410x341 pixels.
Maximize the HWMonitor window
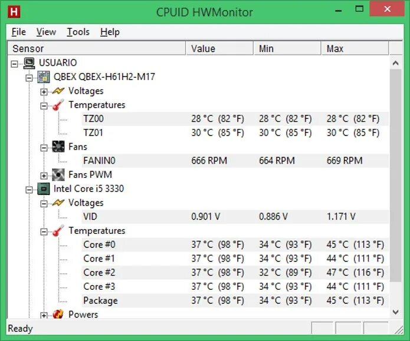(359, 9)
